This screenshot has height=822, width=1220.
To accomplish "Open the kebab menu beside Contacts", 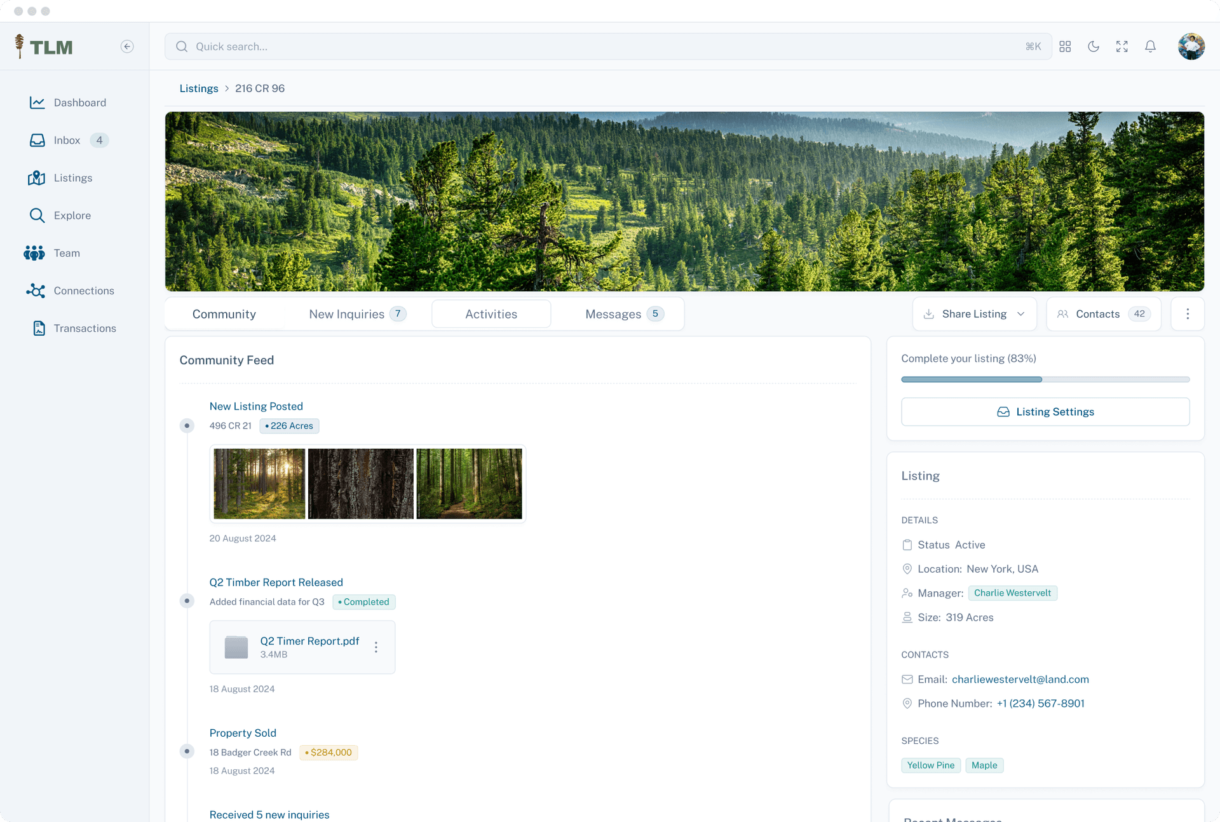I will point(1188,313).
